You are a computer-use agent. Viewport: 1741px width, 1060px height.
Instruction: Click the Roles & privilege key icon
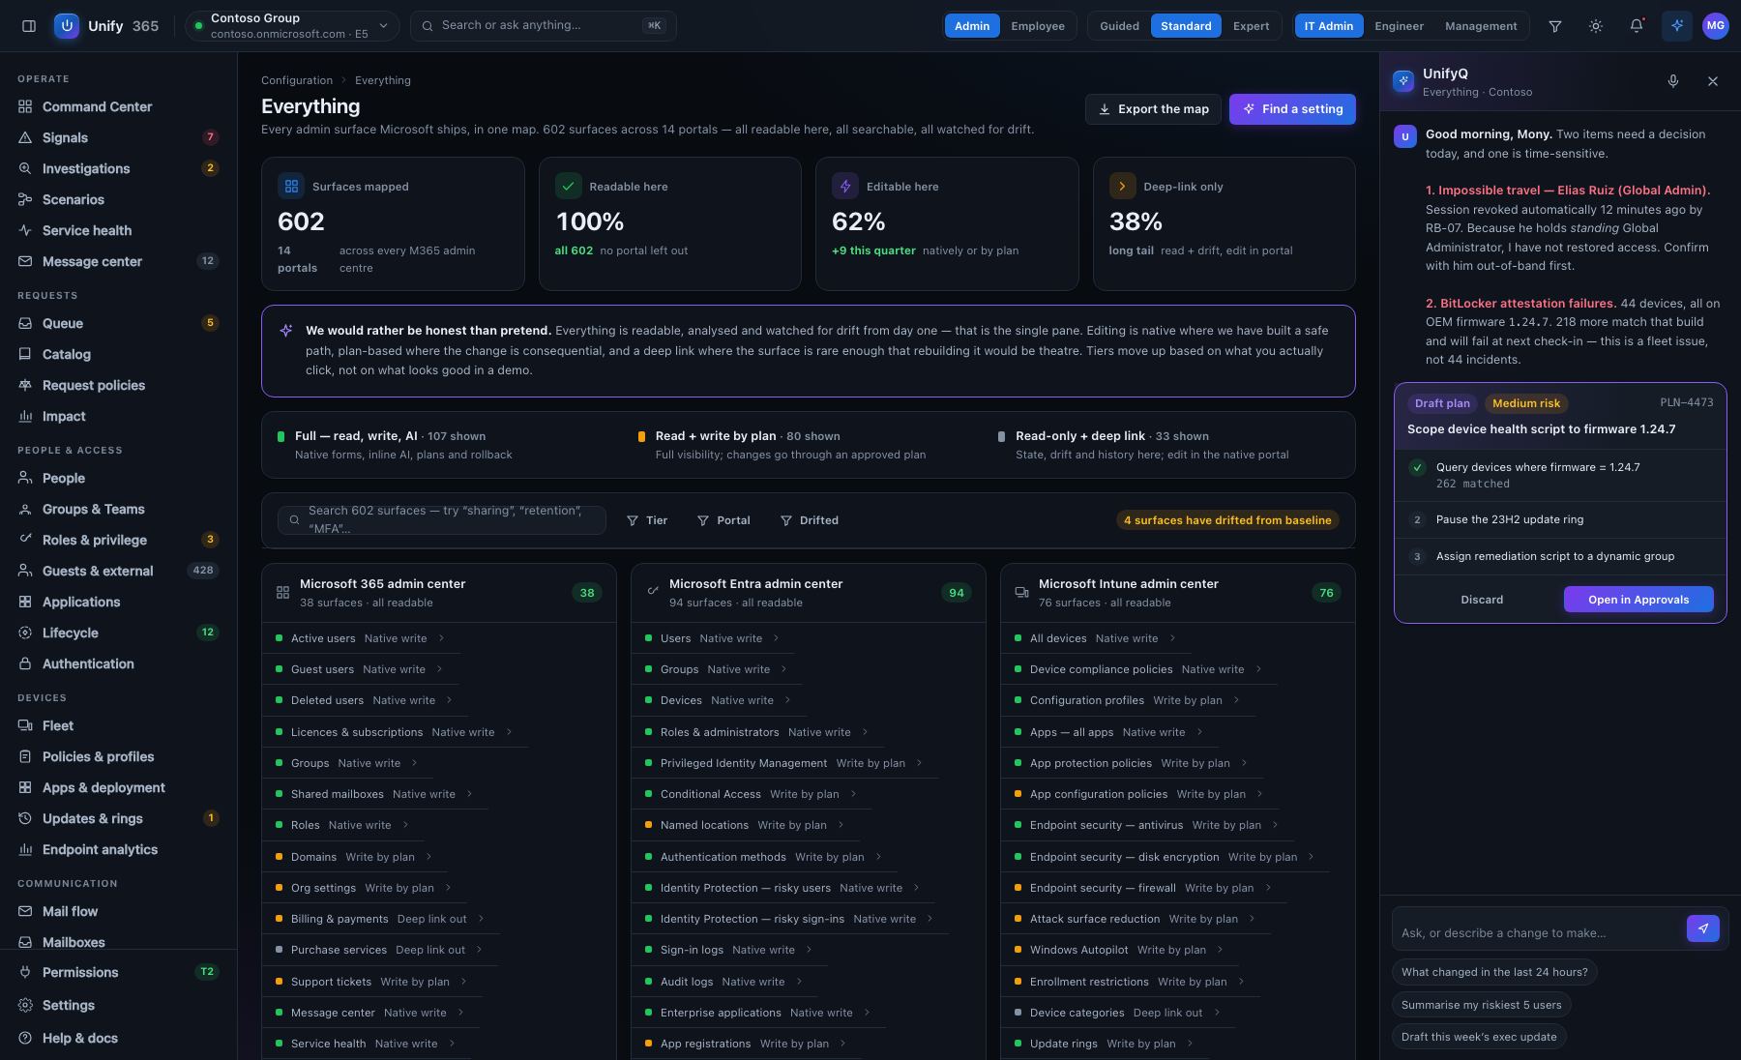pyautogui.click(x=25, y=540)
